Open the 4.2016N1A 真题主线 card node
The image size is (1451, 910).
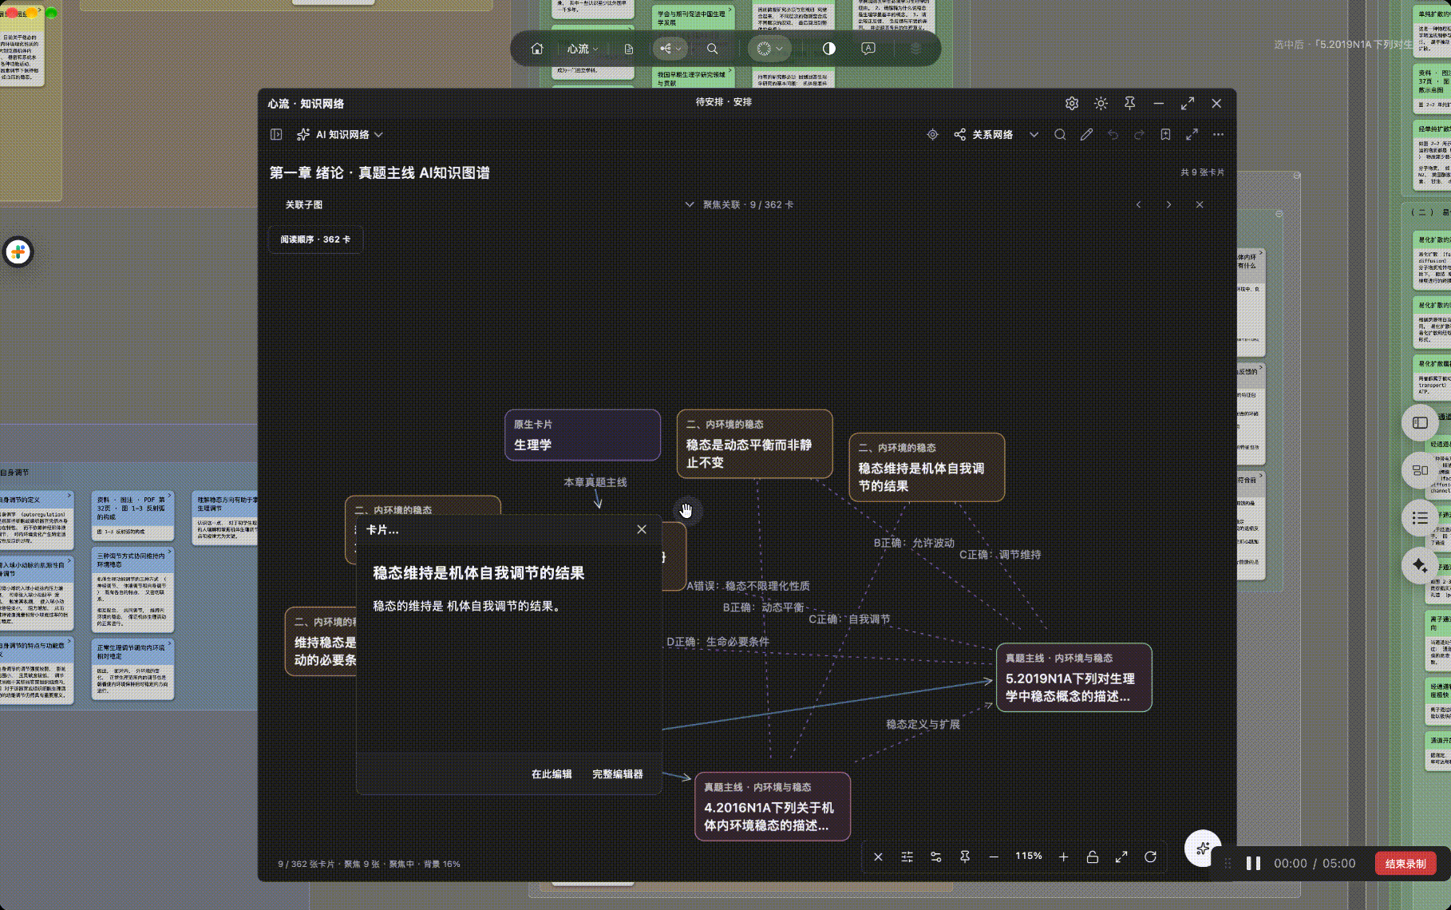click(x=772, y=806)
